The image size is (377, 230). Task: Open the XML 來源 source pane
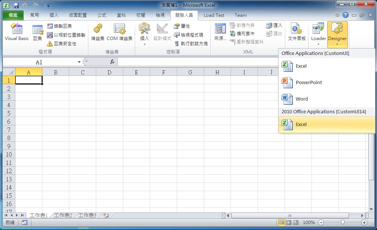tap(220, 32)
